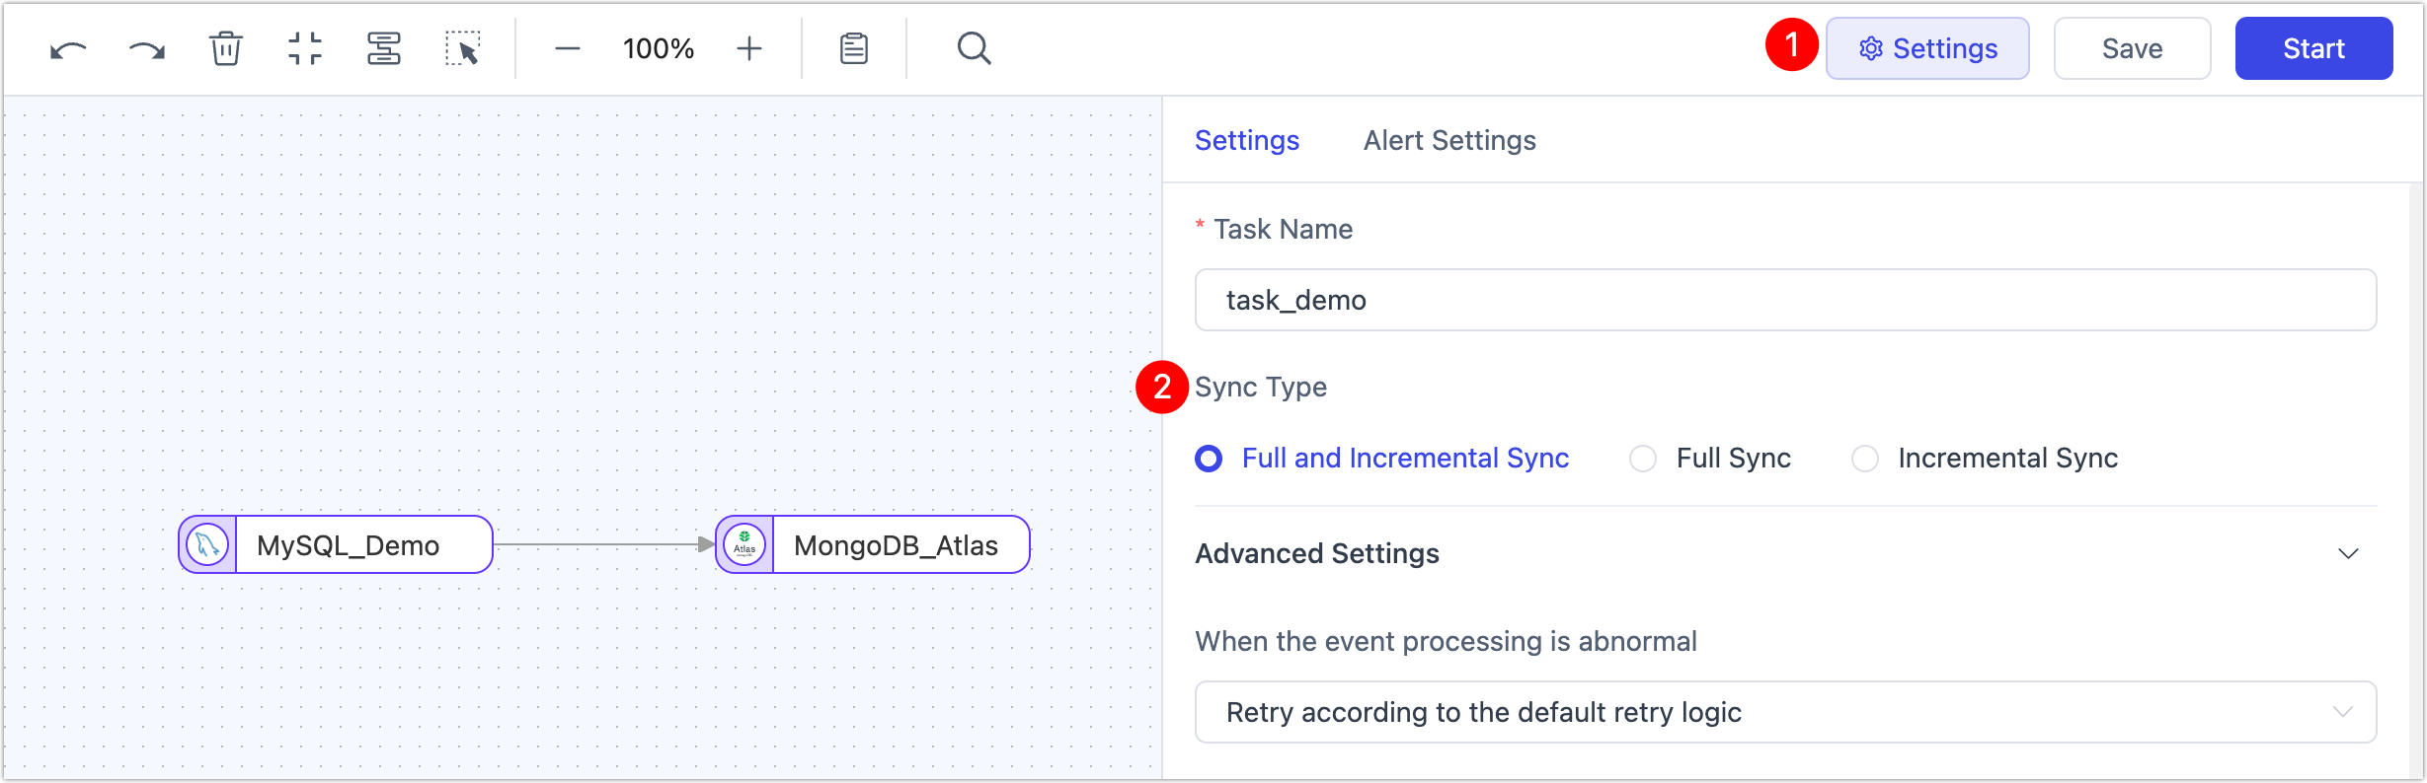Click the search magnifier icon

tap(974, 48)
